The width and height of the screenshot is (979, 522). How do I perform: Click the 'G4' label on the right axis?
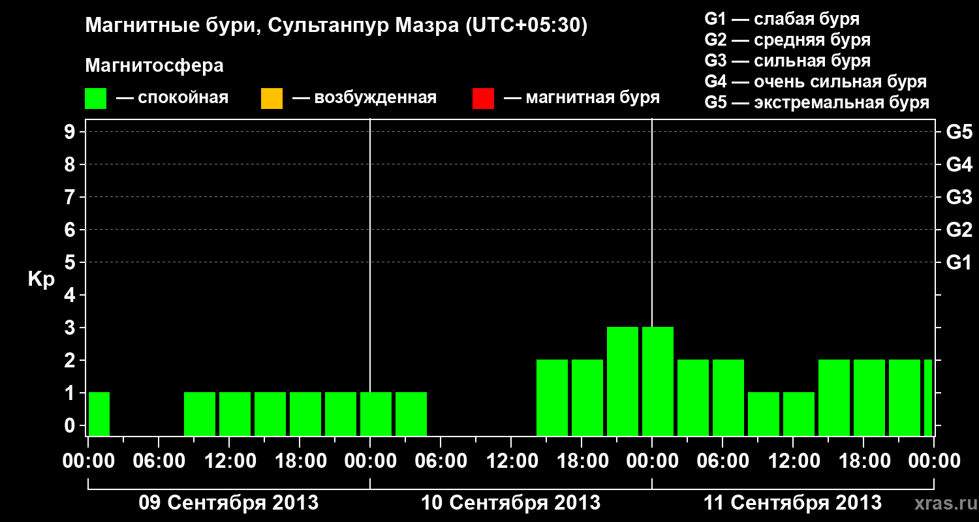[x=959, y=164]
